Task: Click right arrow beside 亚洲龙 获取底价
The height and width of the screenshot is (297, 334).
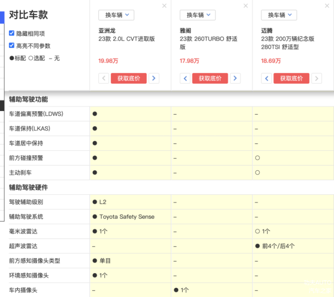Action: tap(154, 78)
